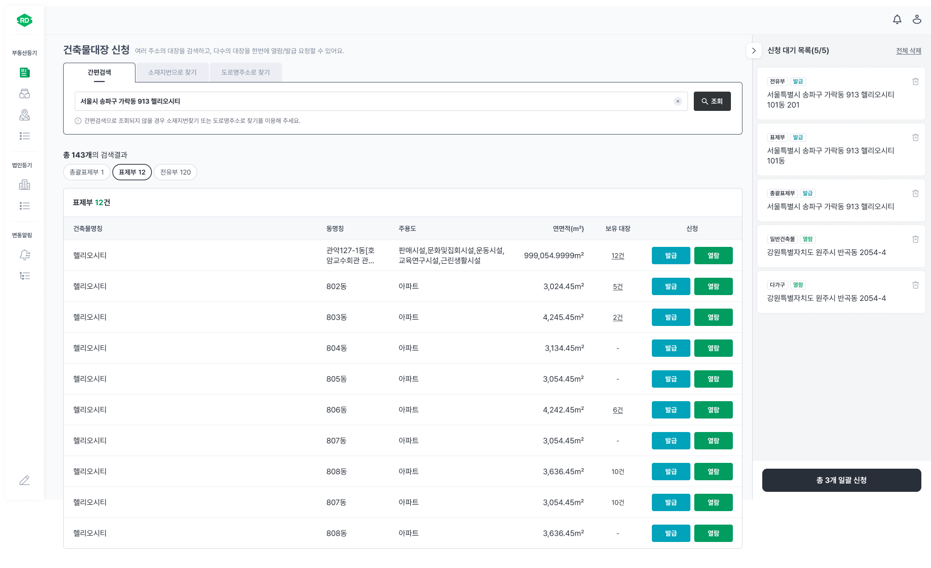Click the pencil edit icon in the sidebar
The image size is (931, 568).
click(x=25, y=480)
